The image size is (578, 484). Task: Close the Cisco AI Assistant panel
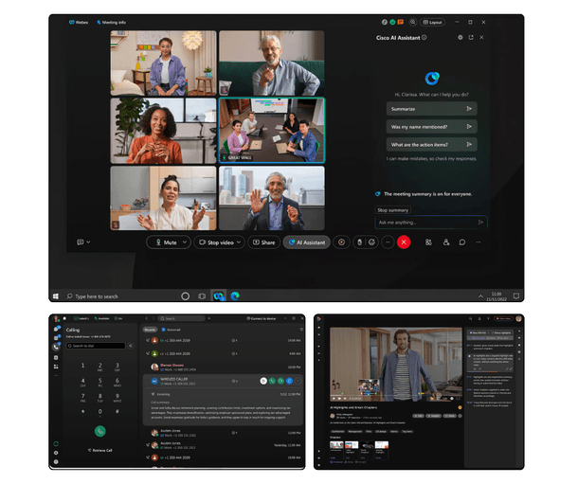coord(481,37)
